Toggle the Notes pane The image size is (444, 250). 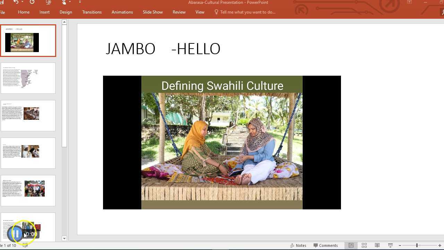point(298,245)
